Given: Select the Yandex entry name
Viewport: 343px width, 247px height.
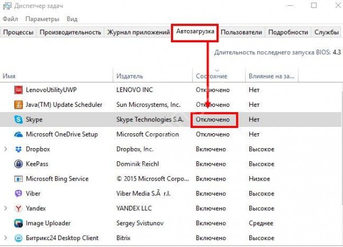Looking at the screenshot, I should click(x=36, y=208).
